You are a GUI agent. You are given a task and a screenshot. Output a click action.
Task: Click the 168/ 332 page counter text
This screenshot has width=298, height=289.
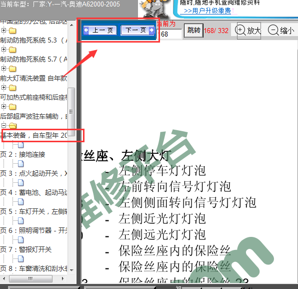coord(216,31)
